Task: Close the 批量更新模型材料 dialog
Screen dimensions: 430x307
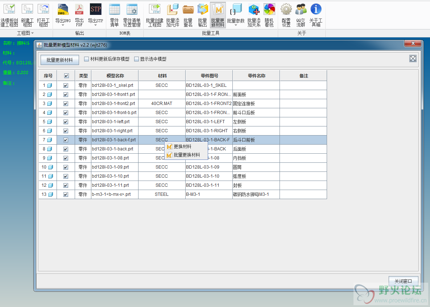Action: [x=413, y=44]
